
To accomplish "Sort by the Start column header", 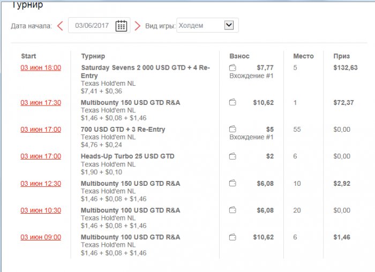I will tap(29, 56).
